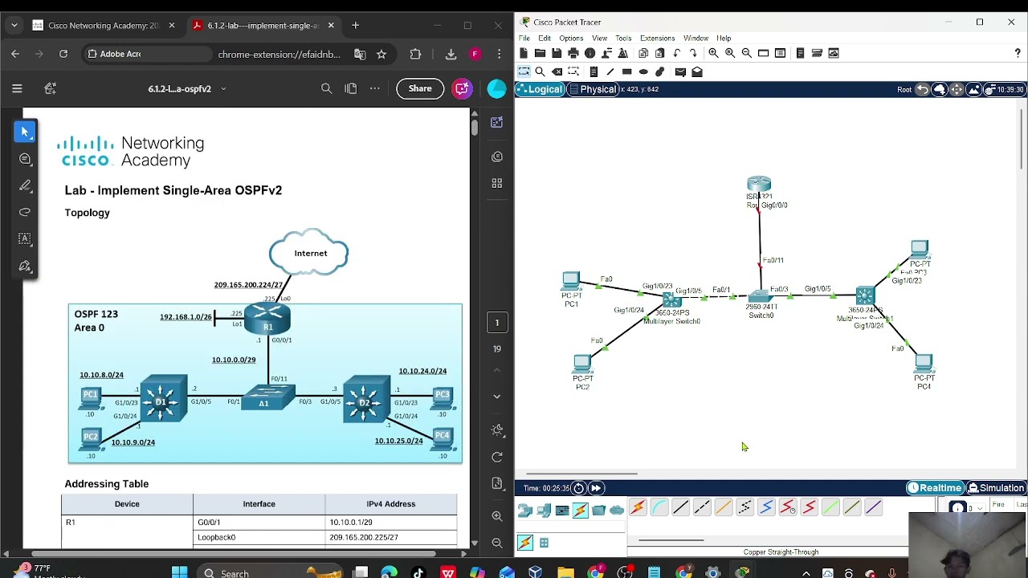This screenshot has width=1028, height=578.
Task: Select 2960-24TT Switch0 in workspace
Action: tap(760, 296)
